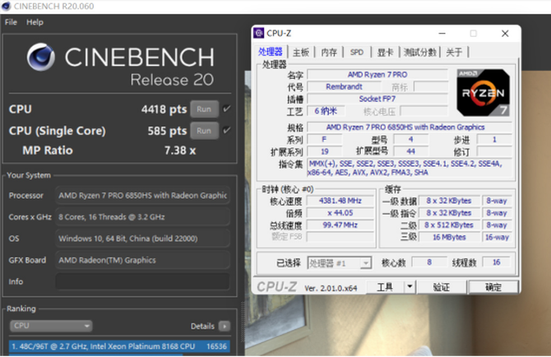Toggle the CPU Single Core checkbox
Screen dimensions: 551x357
(227, 130)
